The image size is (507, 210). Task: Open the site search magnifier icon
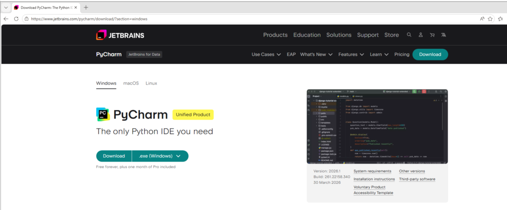point(409,35)
